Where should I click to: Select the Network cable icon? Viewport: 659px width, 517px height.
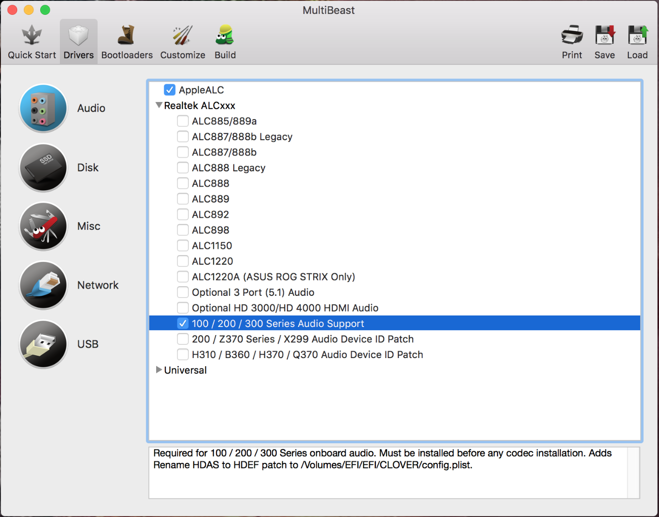coord(43,285)
